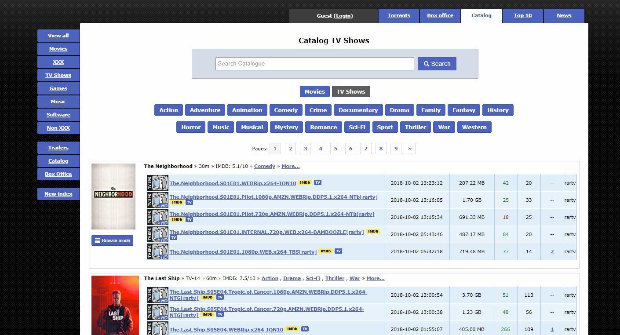Screen dimensions: 620x335
Task: Switch catalog to Movies
Action: point(315,91)
